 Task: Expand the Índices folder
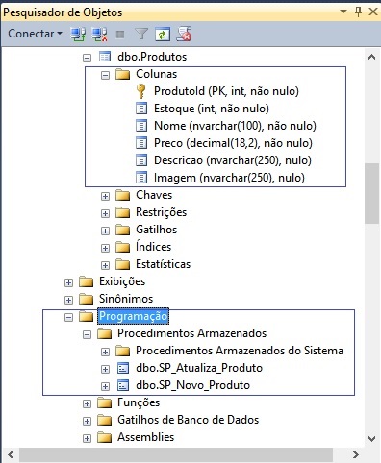coord(105,248)
